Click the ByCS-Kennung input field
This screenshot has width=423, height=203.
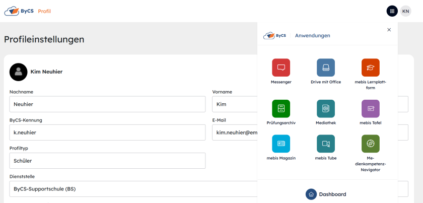[107, 132]
